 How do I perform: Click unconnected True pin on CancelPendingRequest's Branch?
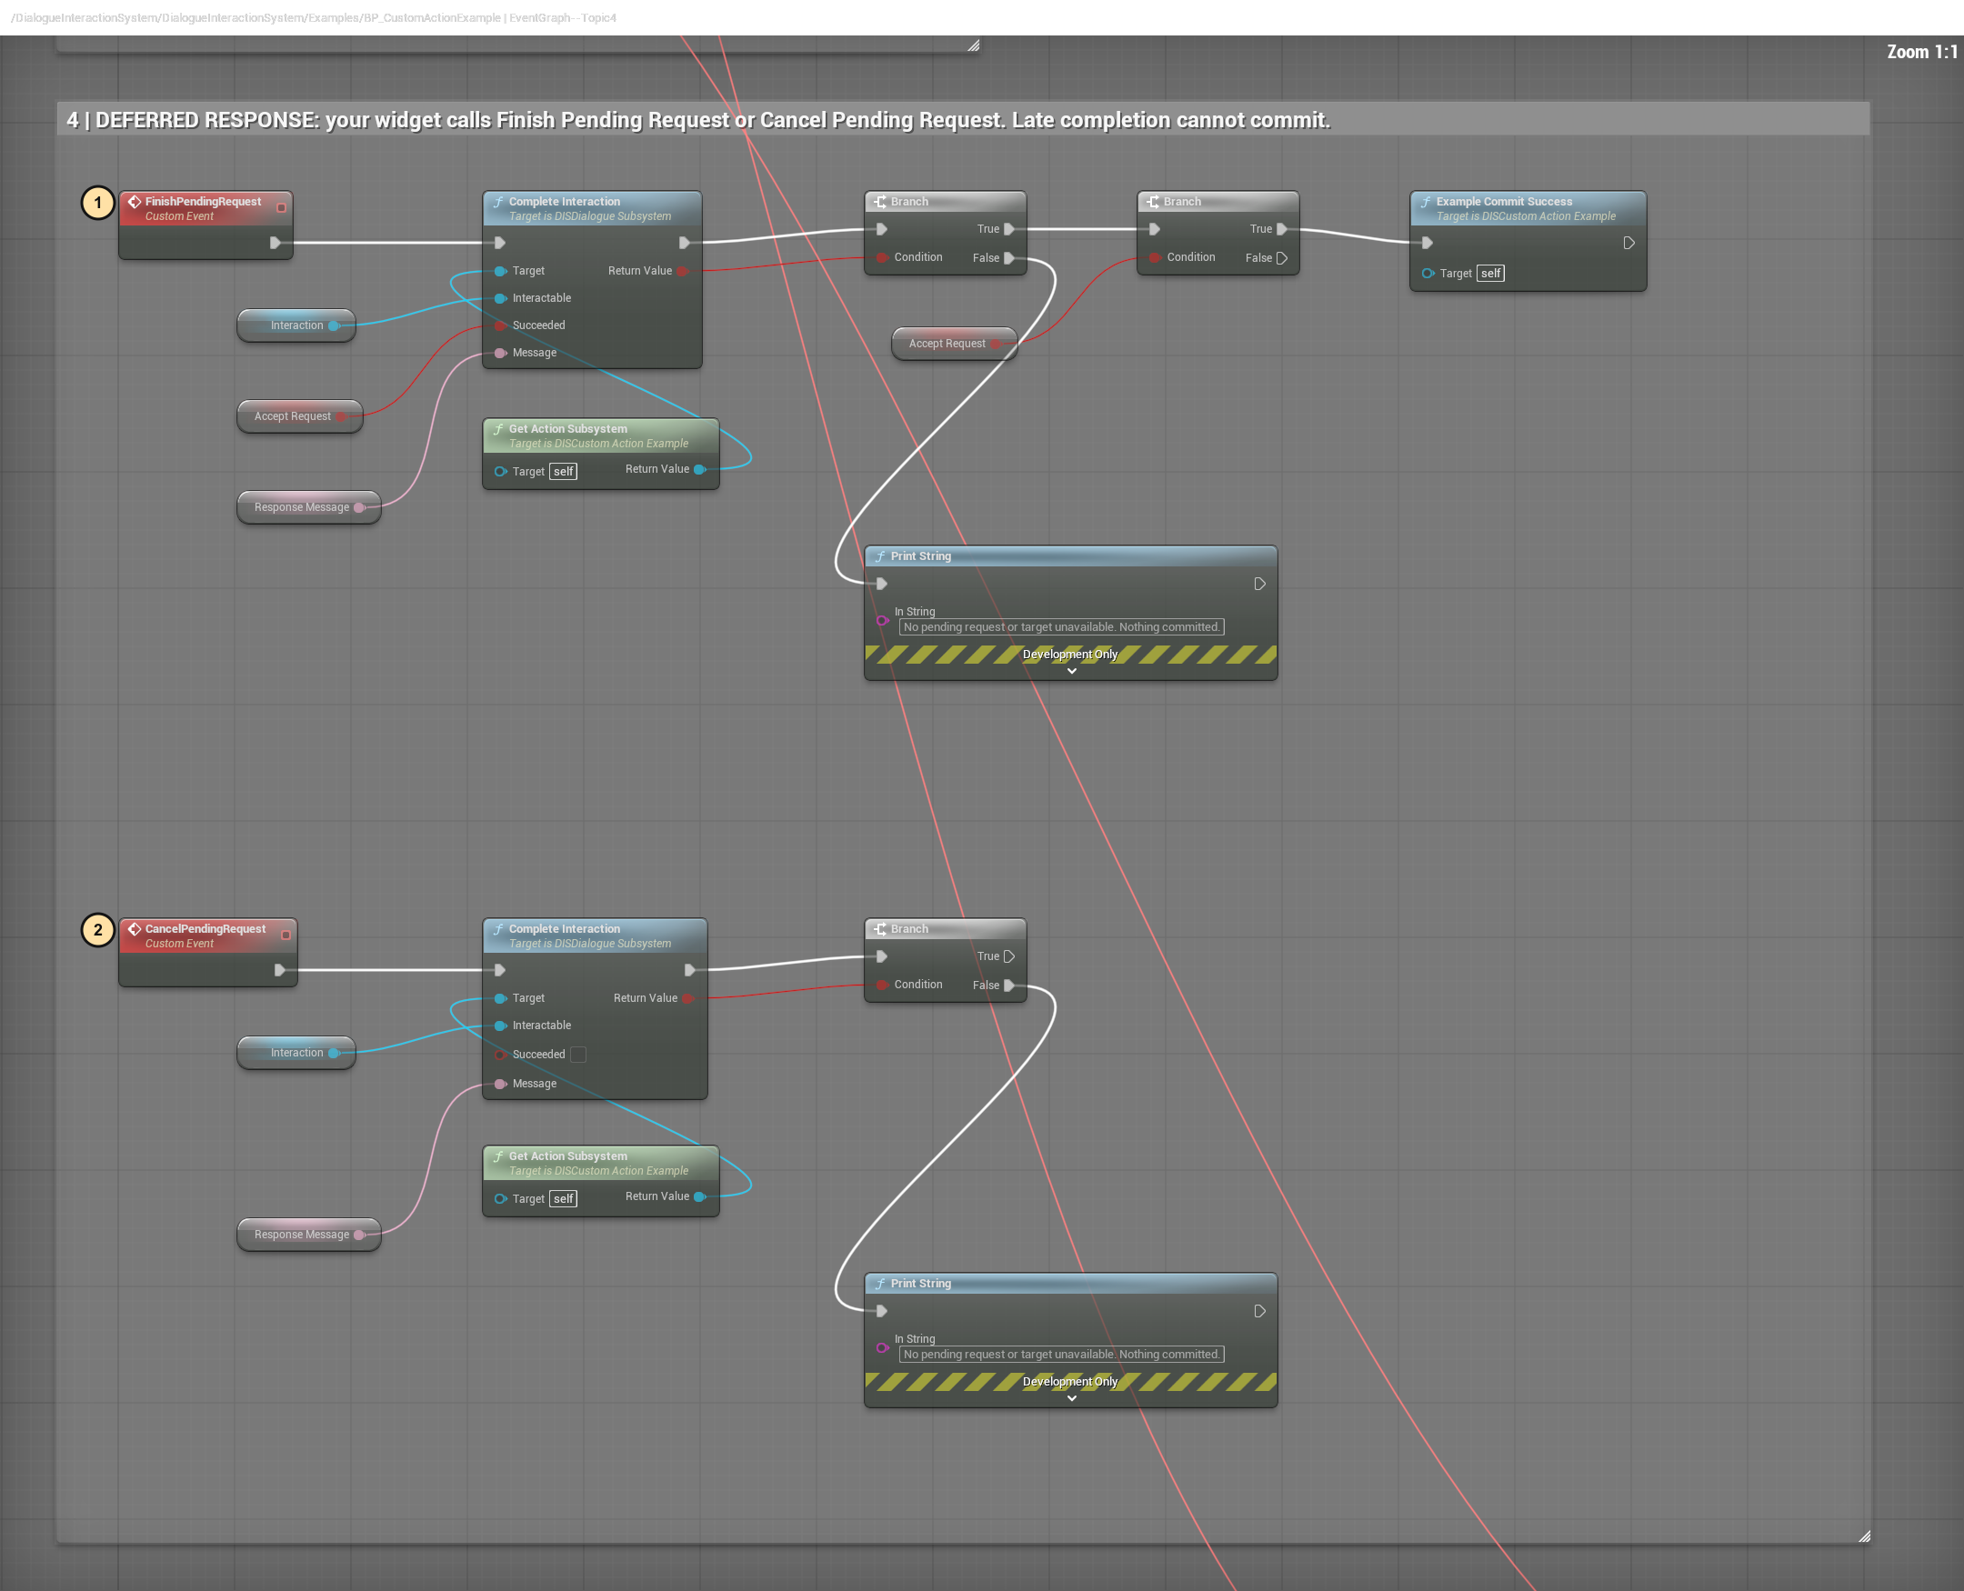coord(1009,956)
